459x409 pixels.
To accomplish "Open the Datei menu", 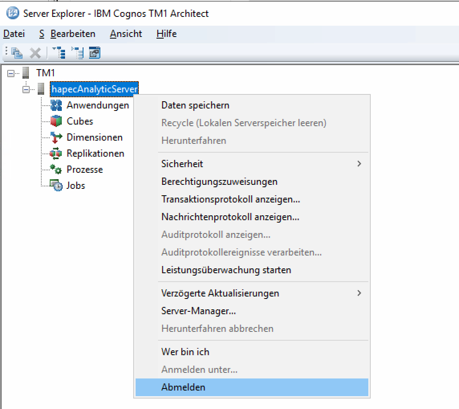I will [14, 34].
